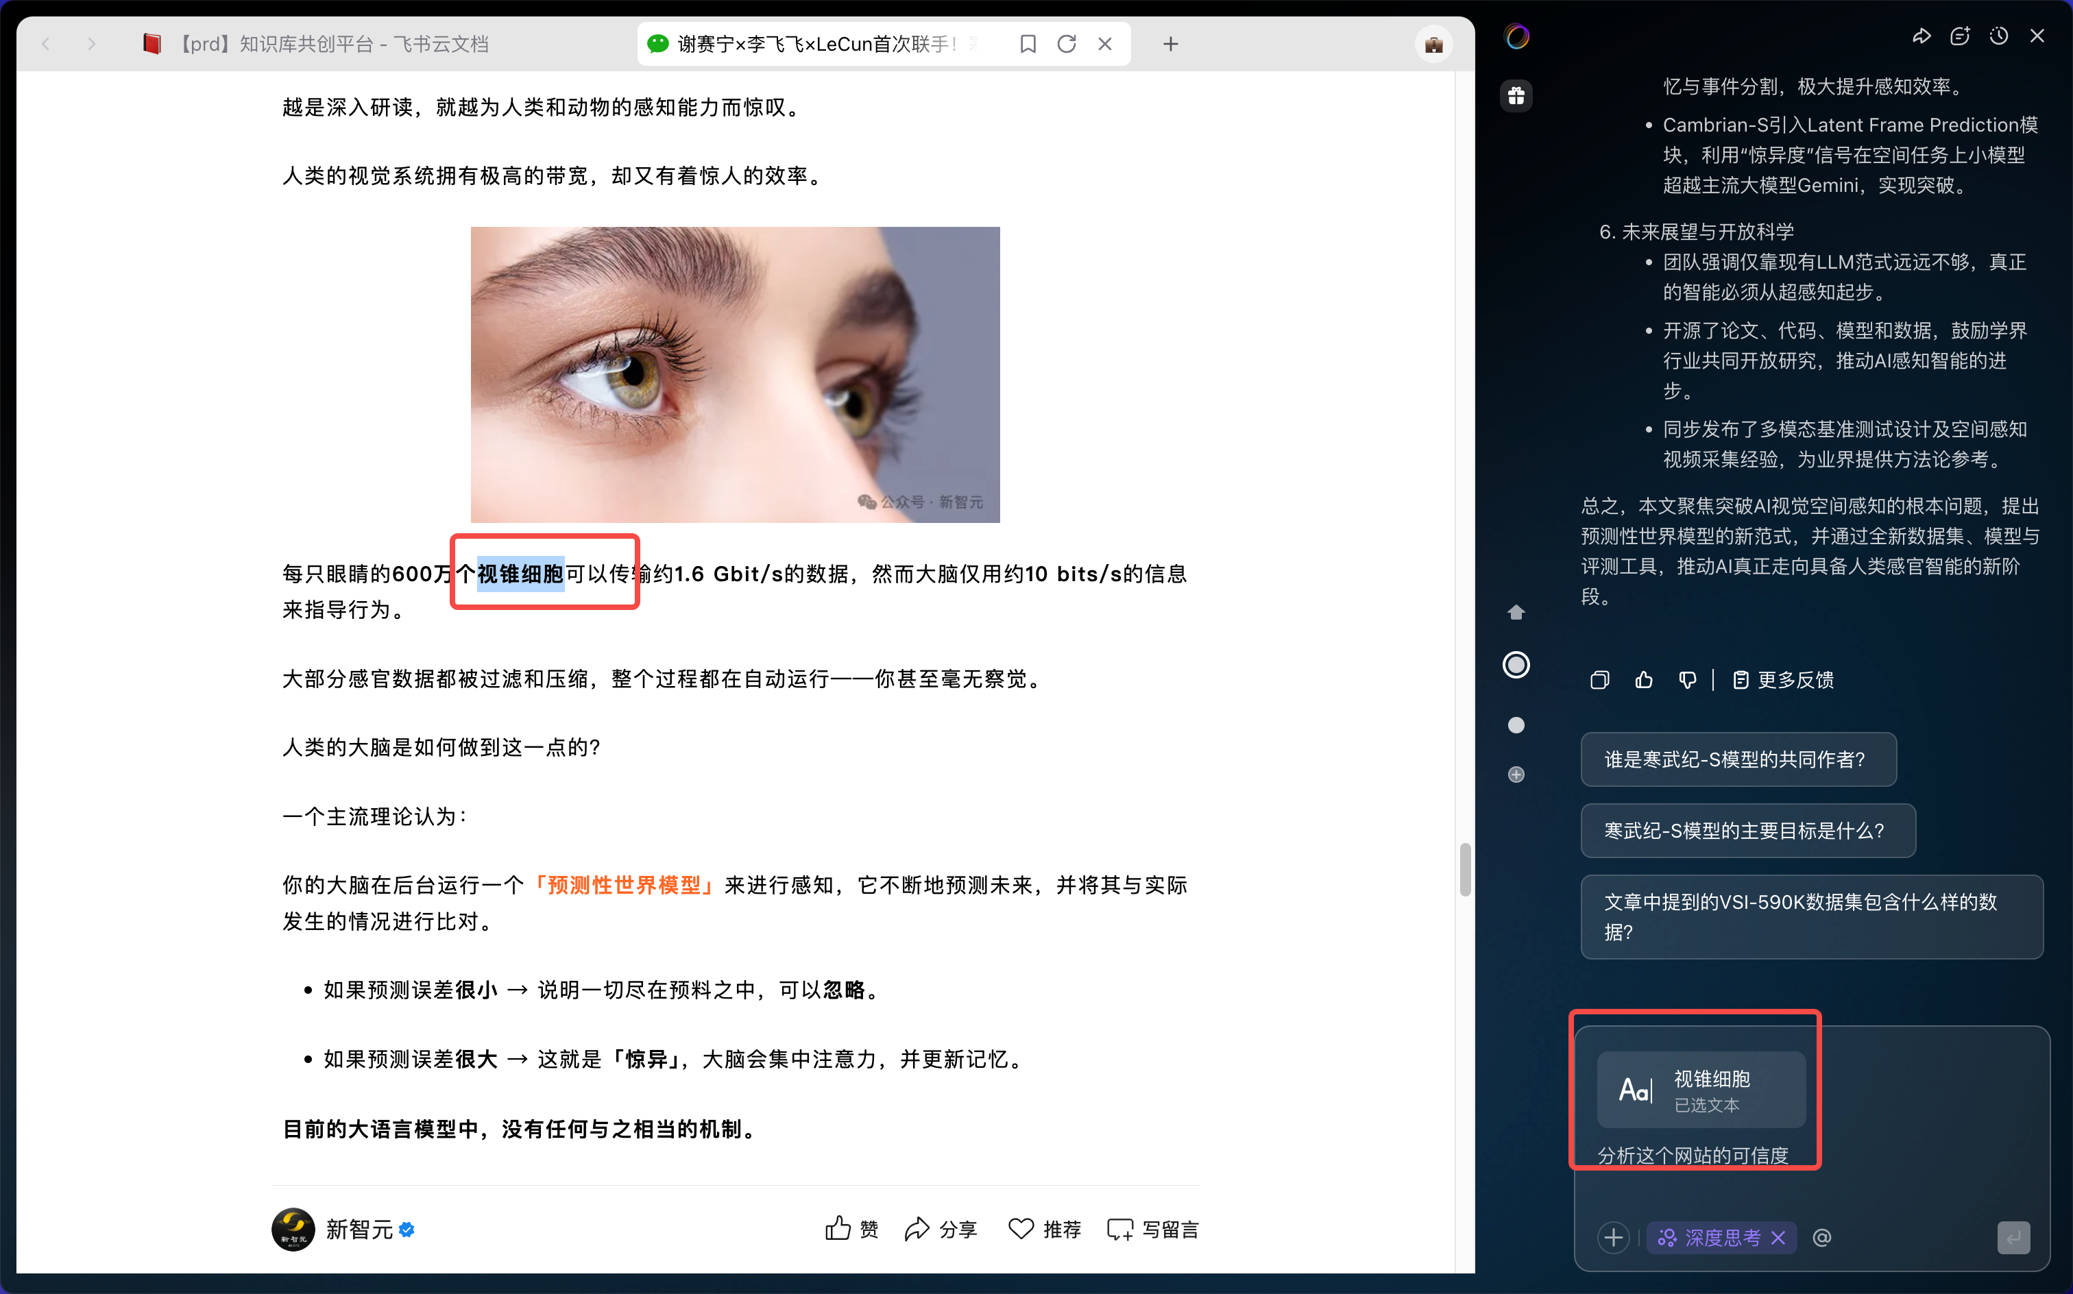The height and width of the screenshot is (1294, 2073).
Task: Start a new chat in assistant panel
Action: (1960, 36)
